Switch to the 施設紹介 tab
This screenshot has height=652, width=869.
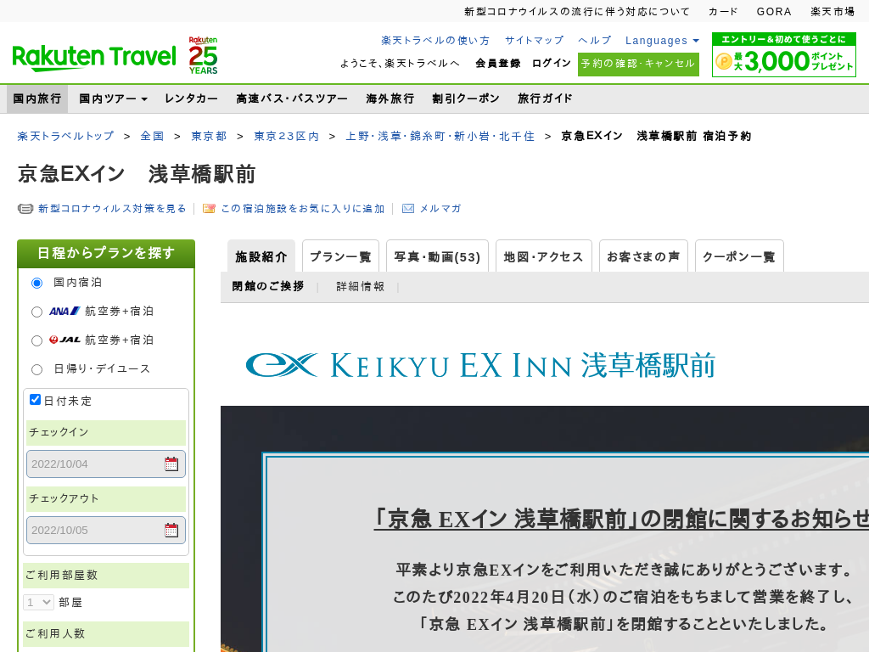point(261,256)
